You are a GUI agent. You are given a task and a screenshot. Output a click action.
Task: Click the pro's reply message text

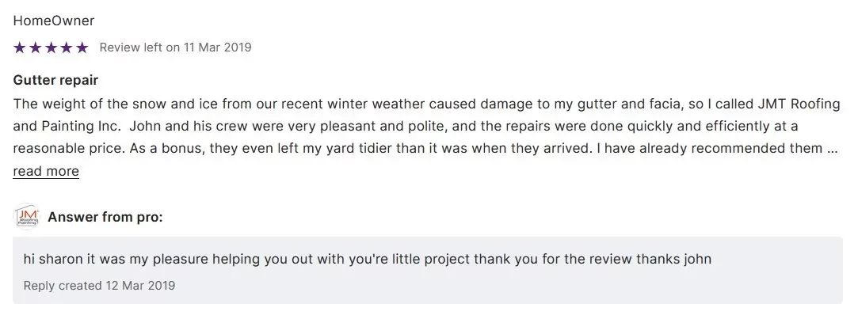368,259
